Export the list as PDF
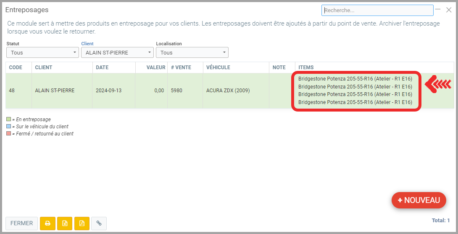Screen dimensions: 458x234 82,224
